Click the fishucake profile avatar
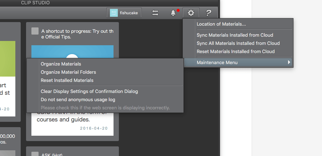This screenshot has width=322, height=156. [114, 13]
